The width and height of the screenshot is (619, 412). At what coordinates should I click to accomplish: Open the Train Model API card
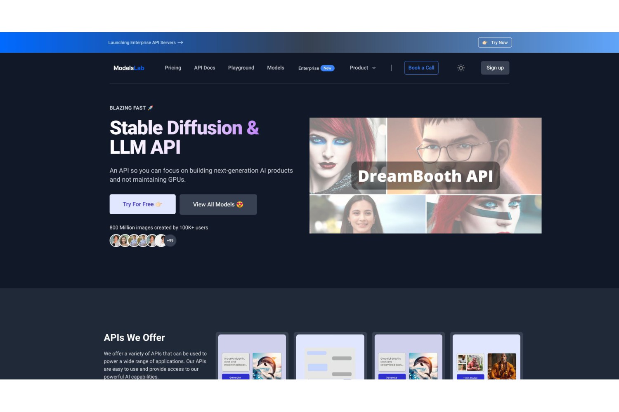(487, 356)
